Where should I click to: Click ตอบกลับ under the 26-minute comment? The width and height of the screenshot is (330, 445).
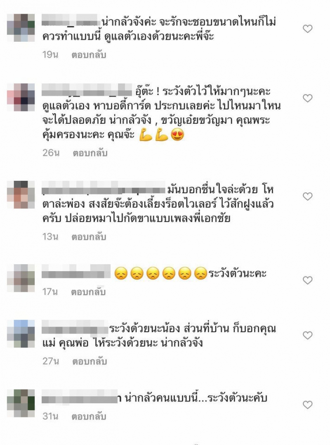tap(90, 153)
